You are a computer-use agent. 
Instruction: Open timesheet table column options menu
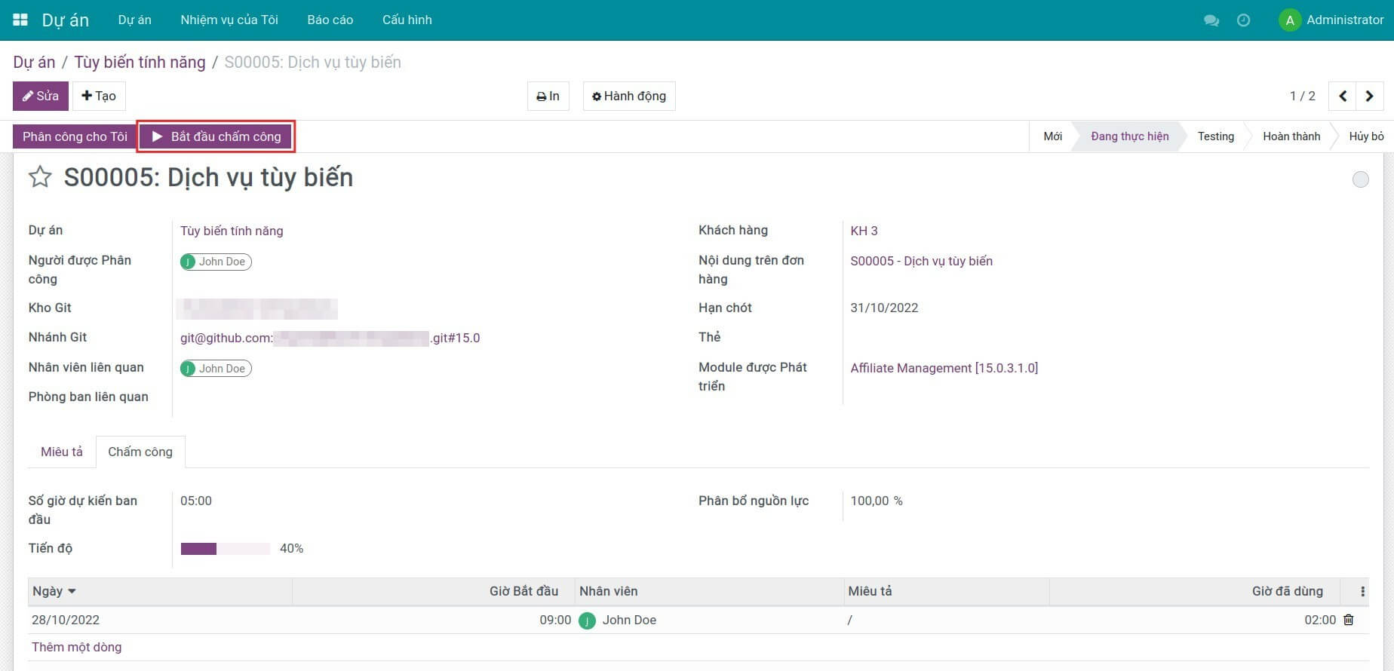1362,592
